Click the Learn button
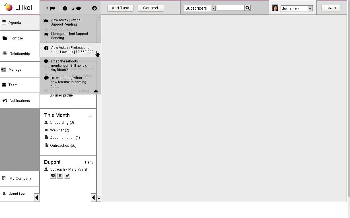 (x=330, y=8)
